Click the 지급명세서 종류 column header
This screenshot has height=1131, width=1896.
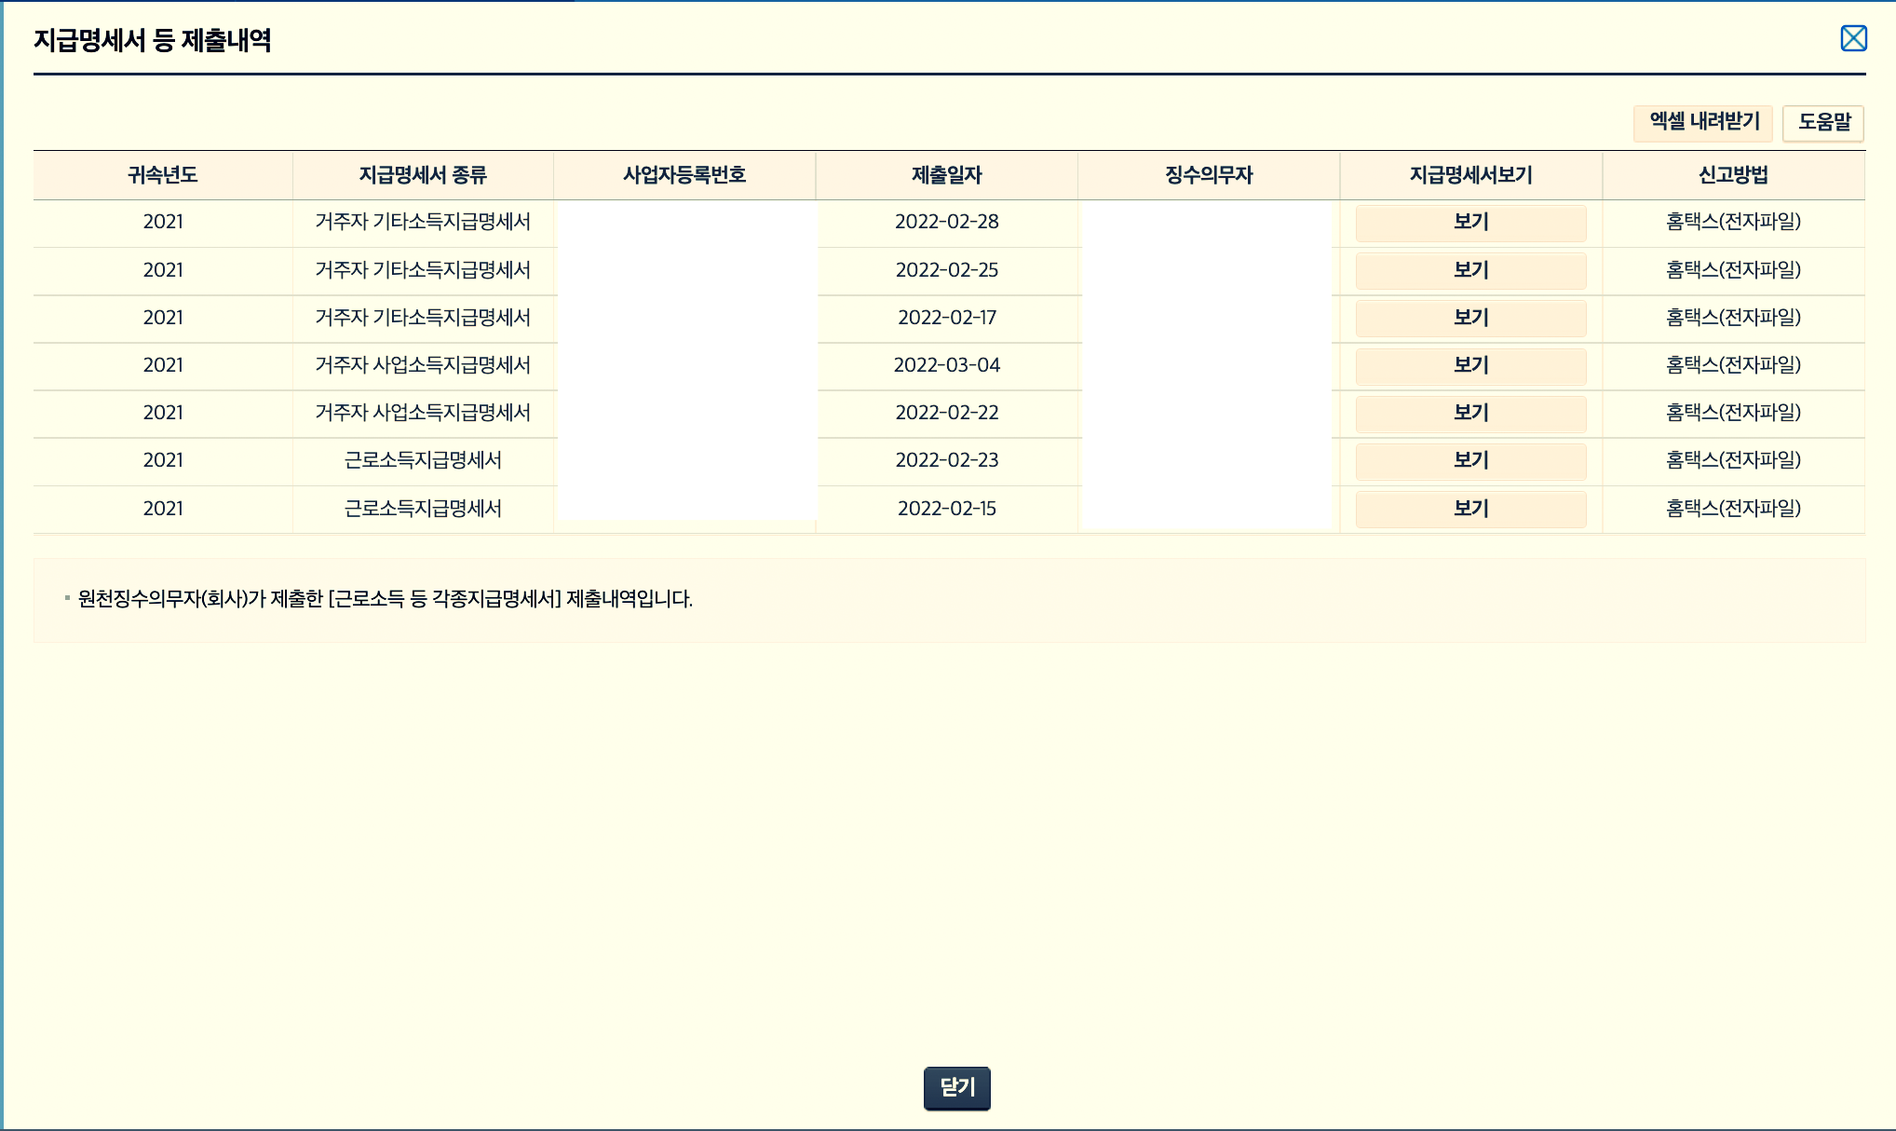click(423, 175)
